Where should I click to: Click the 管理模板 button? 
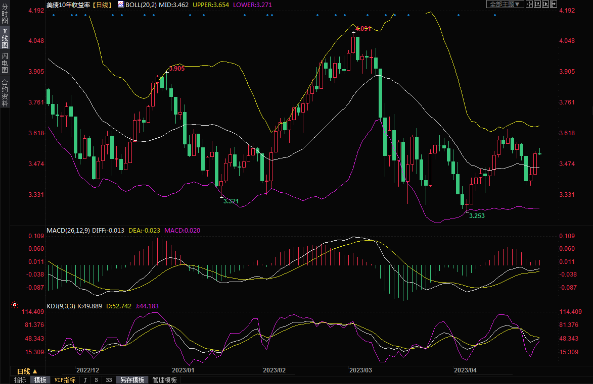click(164, 380)
